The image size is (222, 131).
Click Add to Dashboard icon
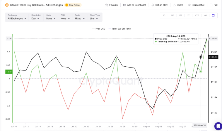[x=125, y=5]
